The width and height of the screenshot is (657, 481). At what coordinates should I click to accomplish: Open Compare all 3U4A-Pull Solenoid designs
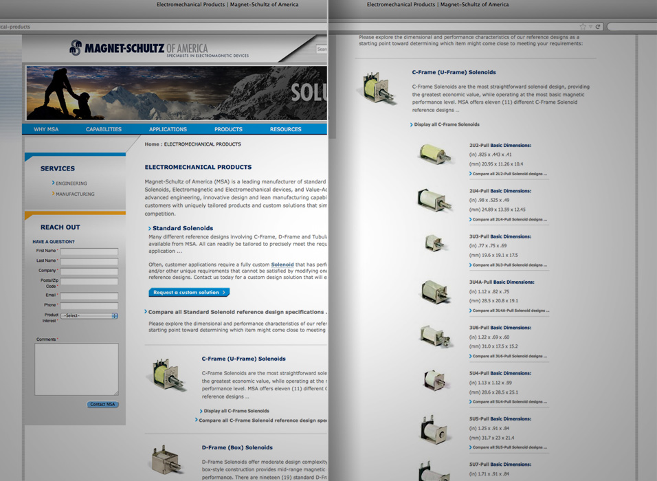point(511,311)
